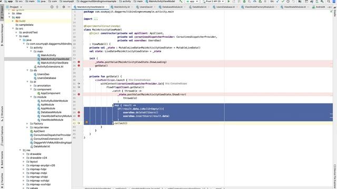Select DataModel.kt in project tree
The width and height of the screenshot is (337, 189).
(42, 146)
